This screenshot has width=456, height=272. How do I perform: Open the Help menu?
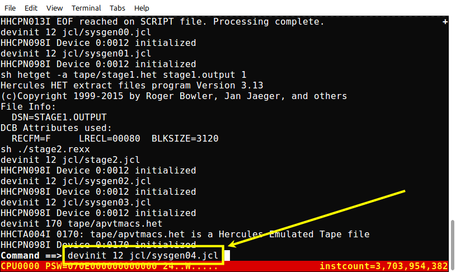coord(142,8)
